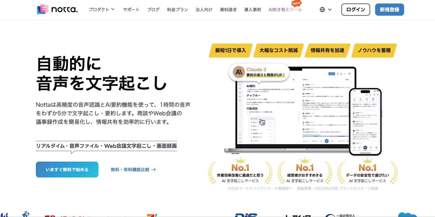
Task: Open the サポート menu item
Action: (131, 9)
